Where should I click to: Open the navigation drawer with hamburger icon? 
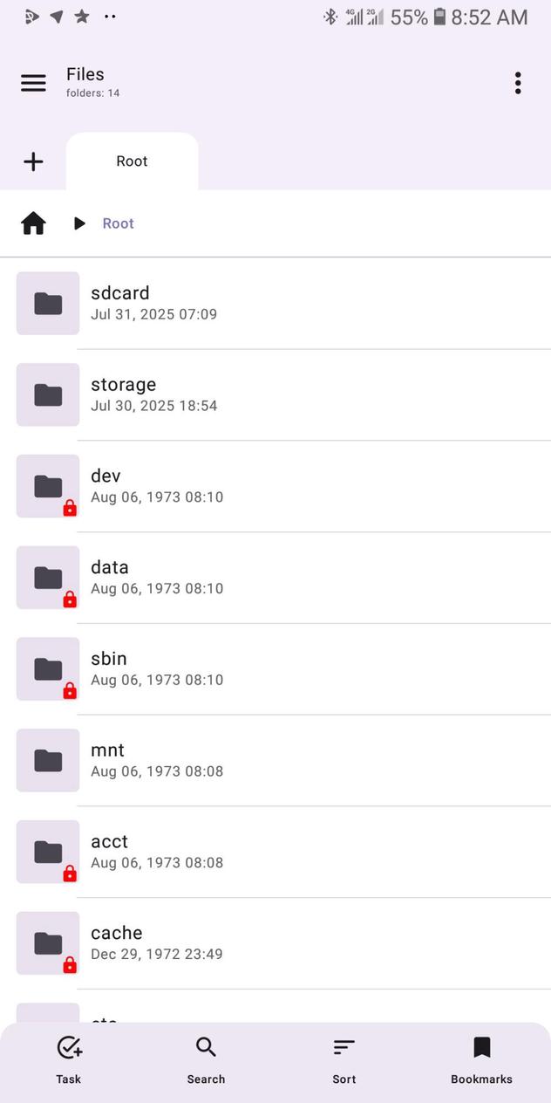pos(33,83)
